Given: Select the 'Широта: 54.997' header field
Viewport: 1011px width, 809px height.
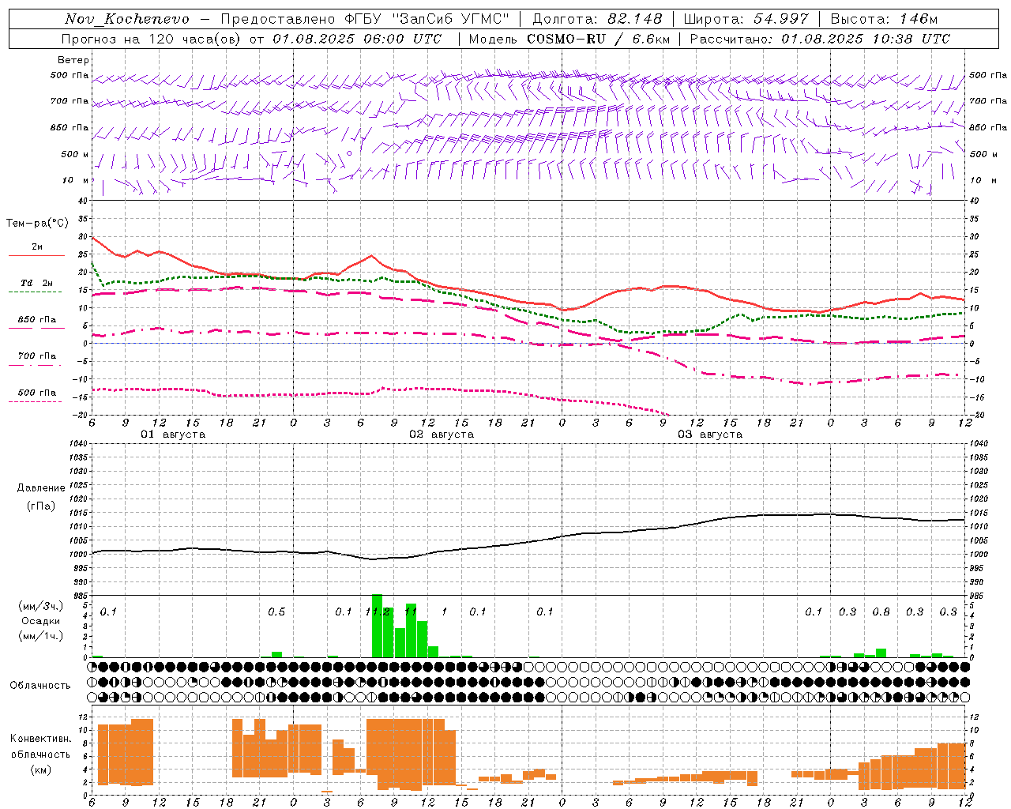Looking at the screenshot, I should tap(746, 19).
